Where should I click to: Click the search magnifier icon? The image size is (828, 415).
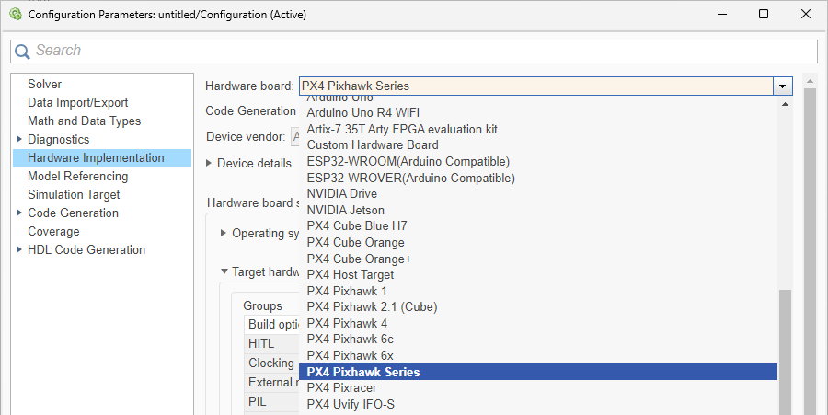pos(23,52)
